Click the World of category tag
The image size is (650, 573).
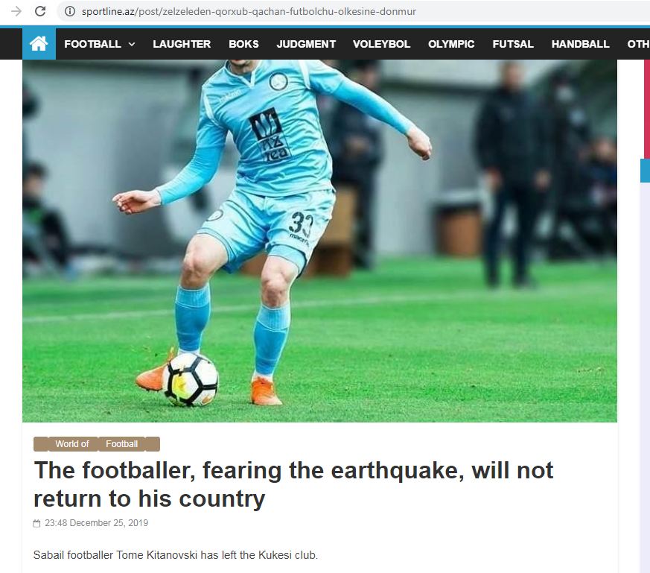[x=72, y=444]
